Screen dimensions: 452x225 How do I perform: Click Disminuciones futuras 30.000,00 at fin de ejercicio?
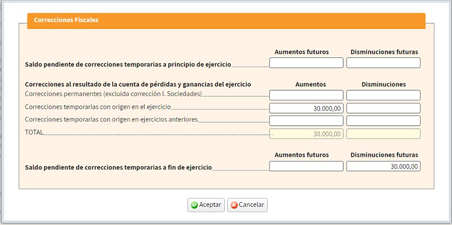click(x=383, y=166)
